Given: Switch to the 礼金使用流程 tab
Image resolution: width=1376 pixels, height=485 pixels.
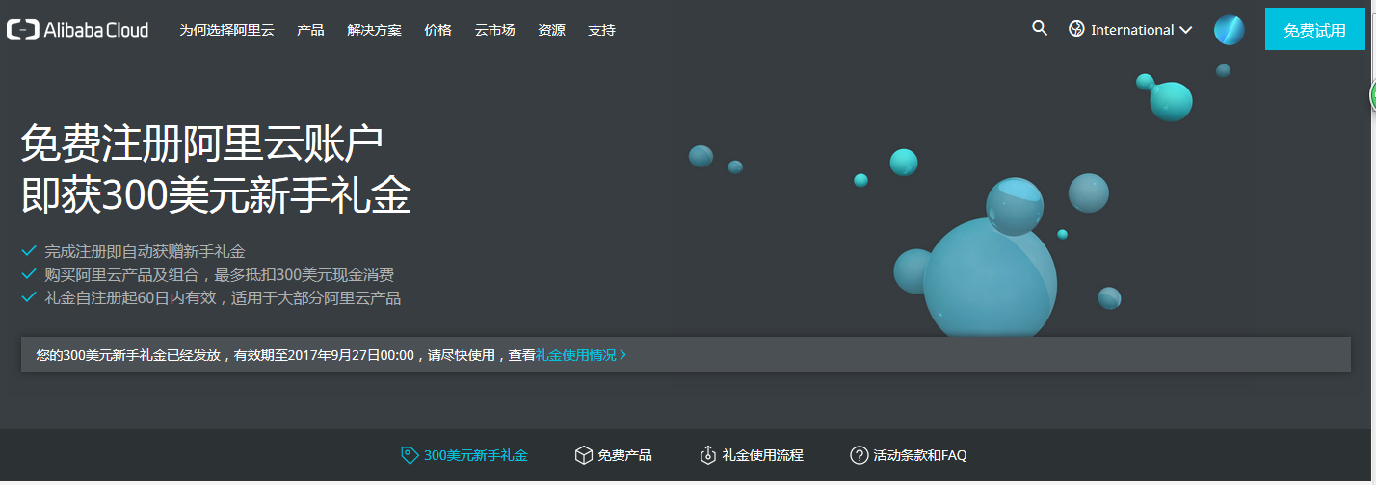Looking at the screenshot, I should tap(751, 455).
